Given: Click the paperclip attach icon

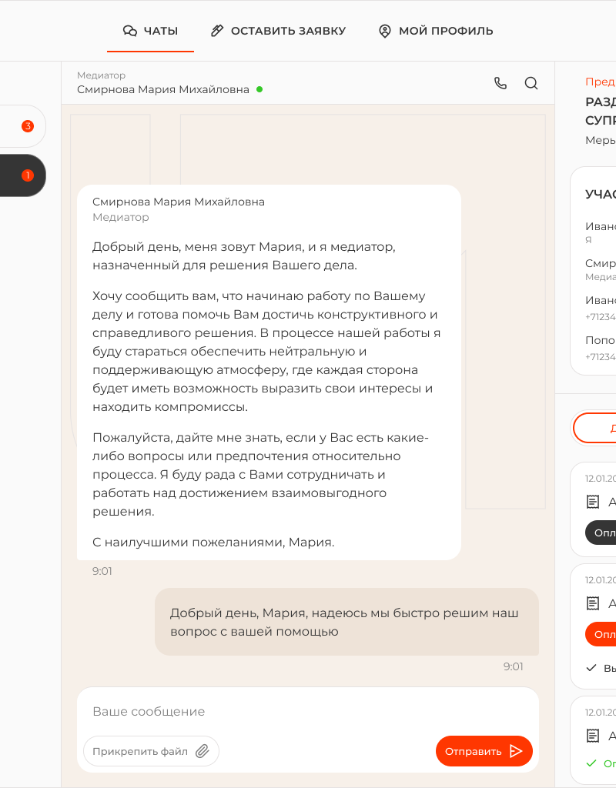Looking at the screenshot, I should point(203,751).
